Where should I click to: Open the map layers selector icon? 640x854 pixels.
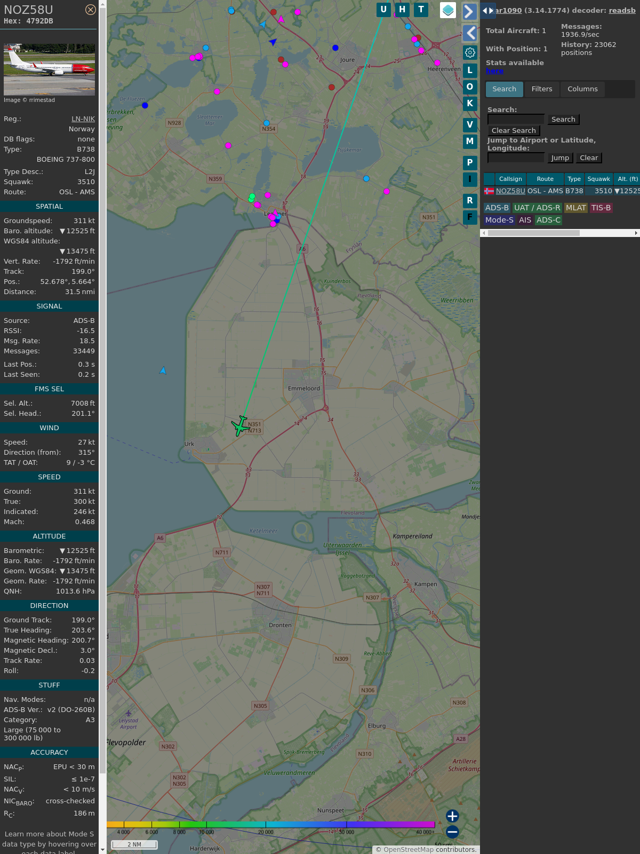click(448, 10)
